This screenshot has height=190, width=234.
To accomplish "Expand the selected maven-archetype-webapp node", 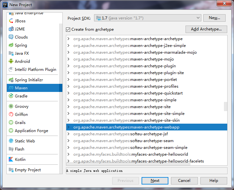I will coord(69,127).
